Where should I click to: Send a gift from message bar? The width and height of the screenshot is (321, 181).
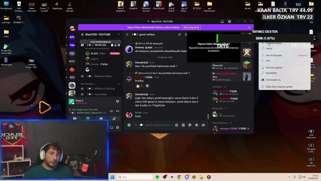(177, 125)
